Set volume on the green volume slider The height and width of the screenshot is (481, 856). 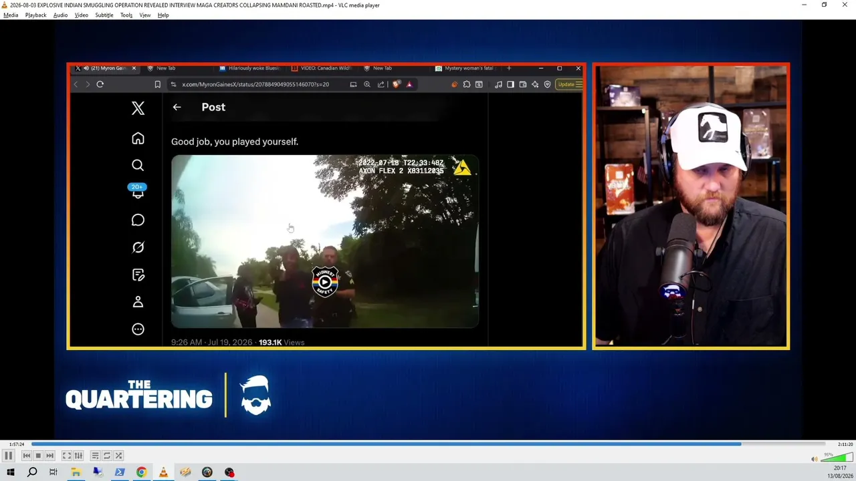(837, 458)
